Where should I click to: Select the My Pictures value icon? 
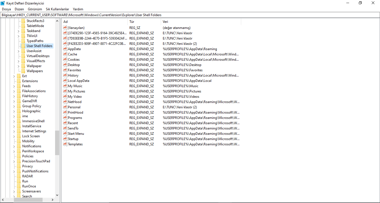65,91
